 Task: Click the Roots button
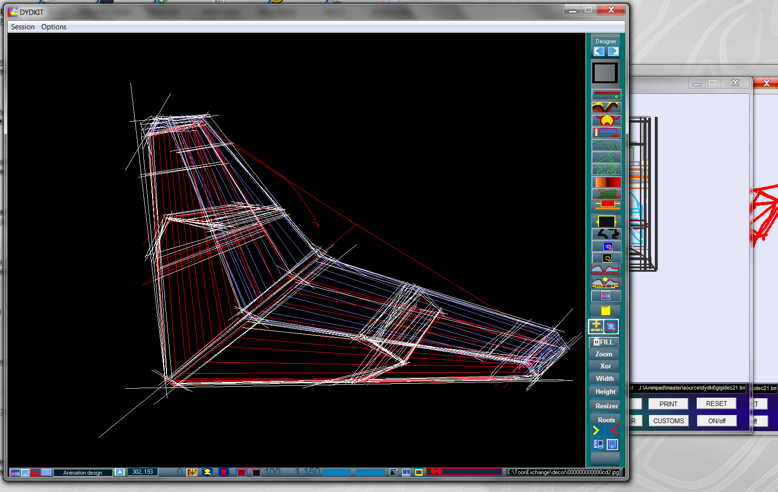pyautogui.click(x=606, y=420)
